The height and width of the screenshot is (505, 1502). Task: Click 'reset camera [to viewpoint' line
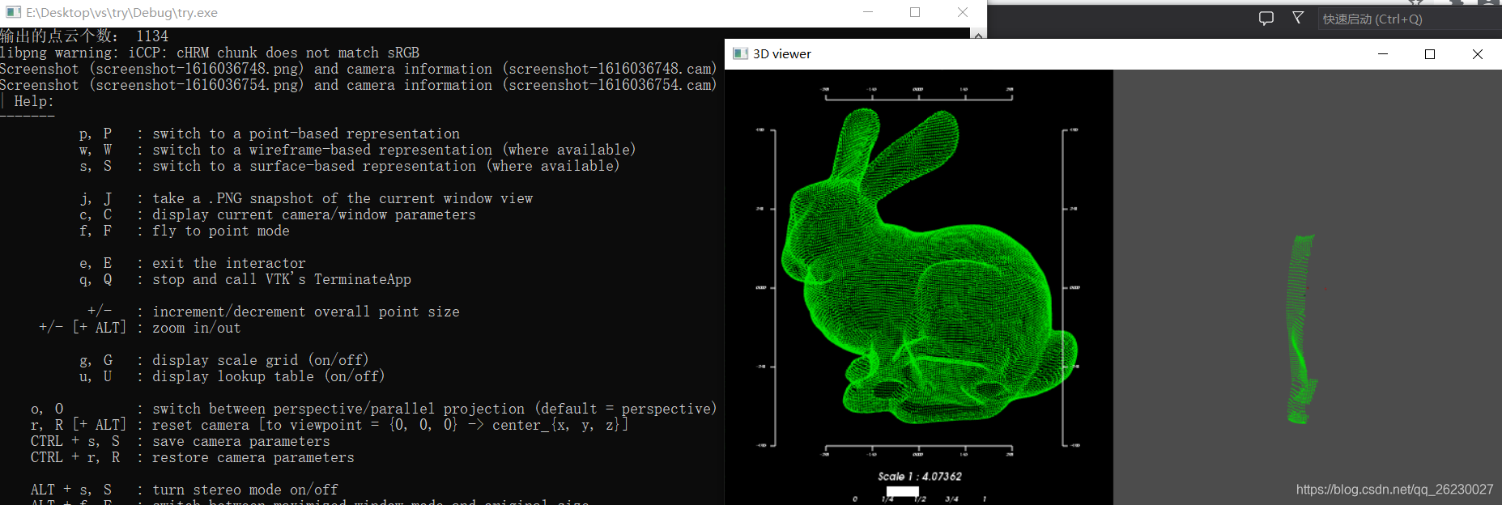390,425
